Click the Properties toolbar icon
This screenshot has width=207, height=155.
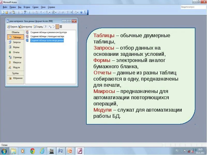67,12
